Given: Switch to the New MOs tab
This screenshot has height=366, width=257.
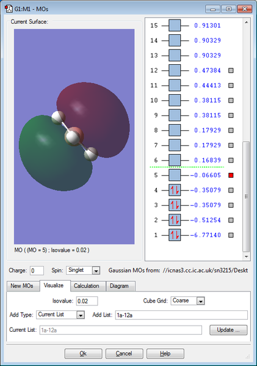Looking at the screenshot, I should coord(23,286).
